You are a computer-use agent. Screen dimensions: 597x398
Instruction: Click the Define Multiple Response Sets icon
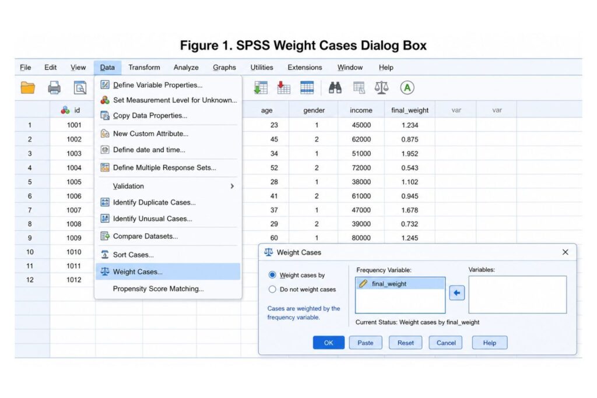(105, 167)
